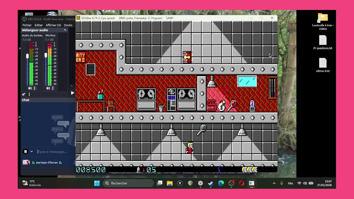Close the DOSBox window

pyautogui.click(x=272, y=18)
